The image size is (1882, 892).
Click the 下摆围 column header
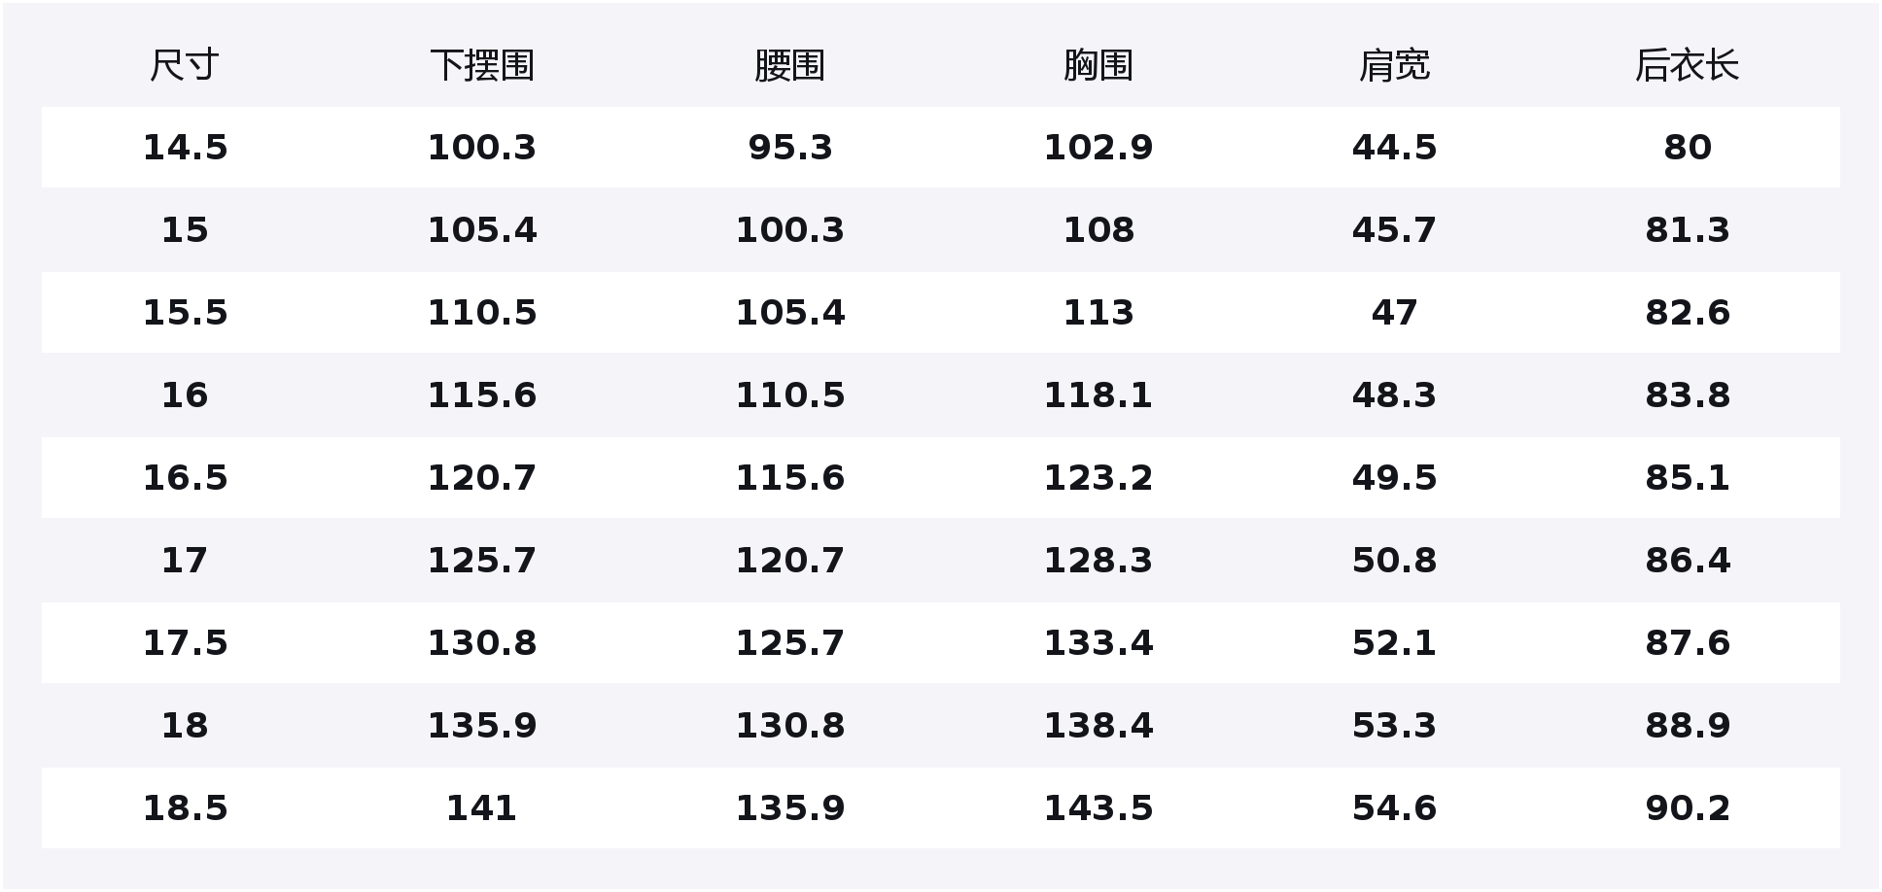[x=482, y=65]
